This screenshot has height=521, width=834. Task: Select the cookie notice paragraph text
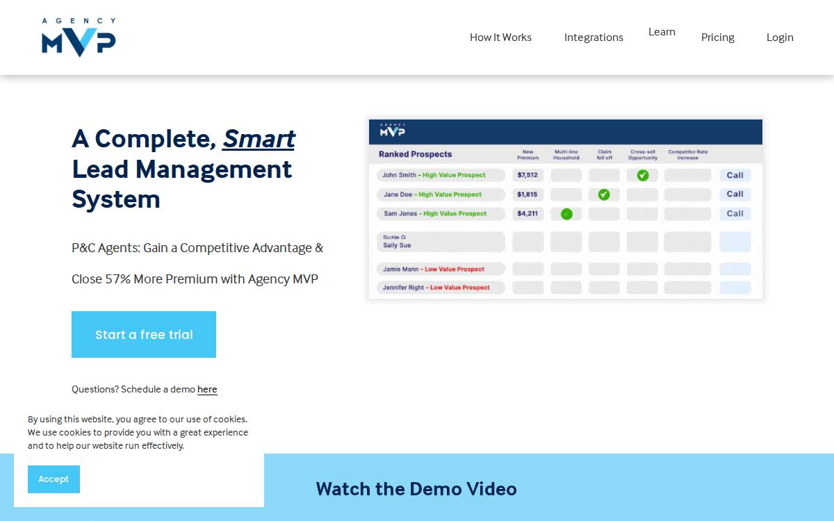pos(138,432)
